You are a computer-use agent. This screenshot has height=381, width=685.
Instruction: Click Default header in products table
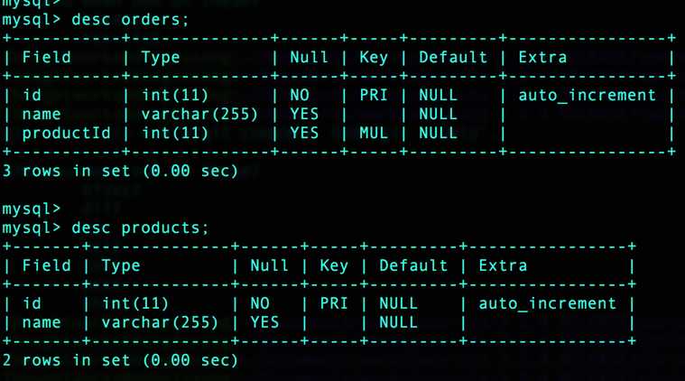click(413, 265)
